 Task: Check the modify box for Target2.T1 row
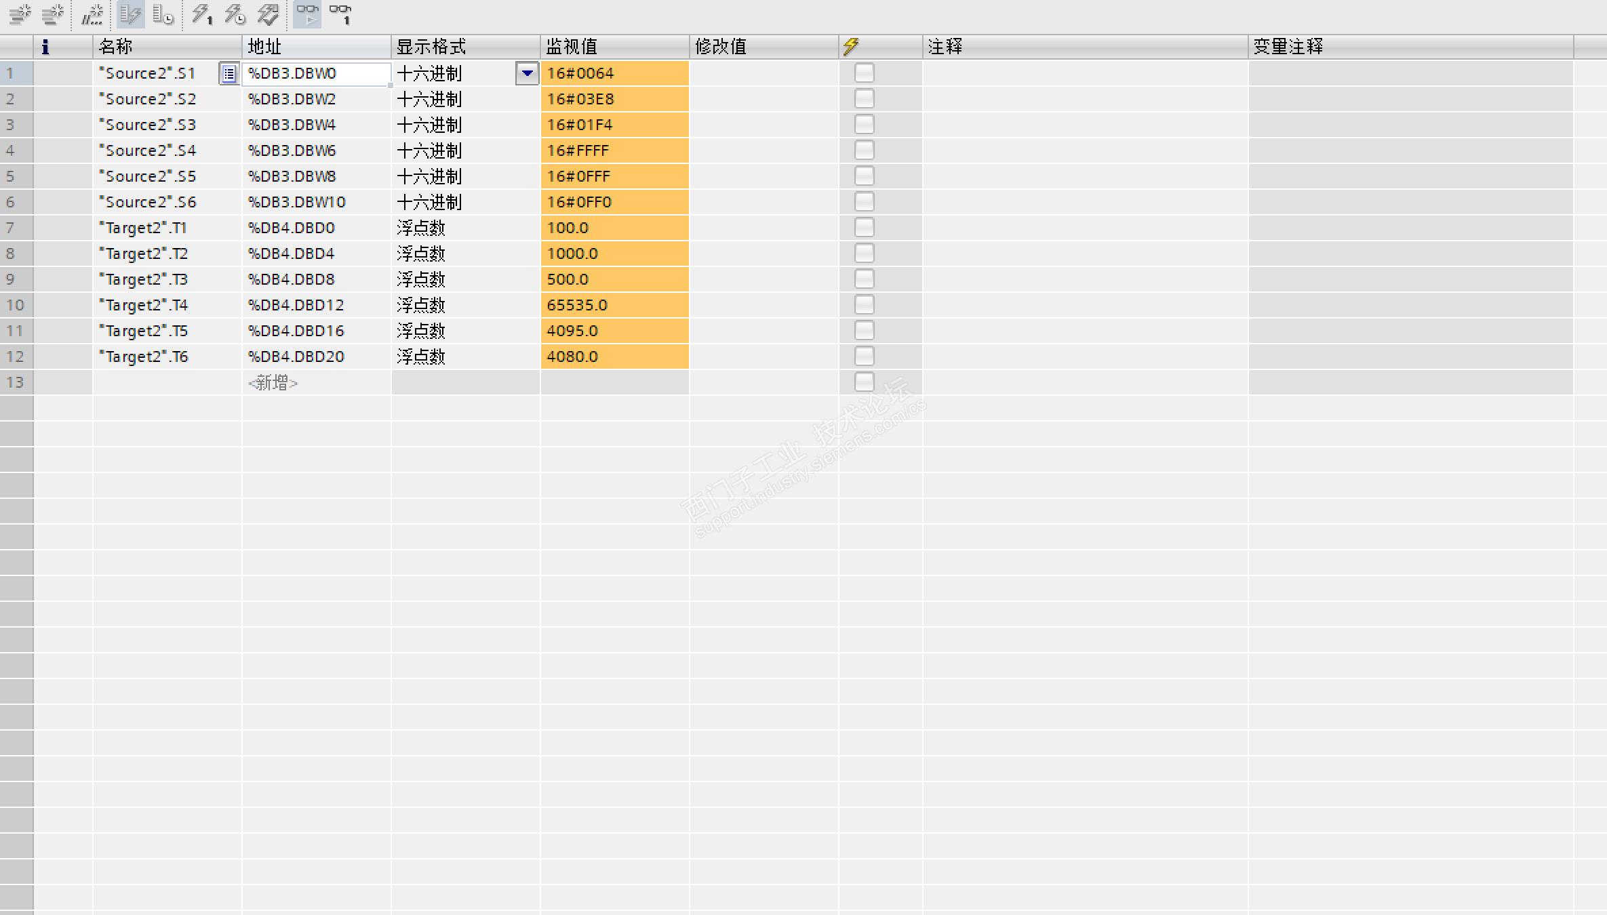864,227
